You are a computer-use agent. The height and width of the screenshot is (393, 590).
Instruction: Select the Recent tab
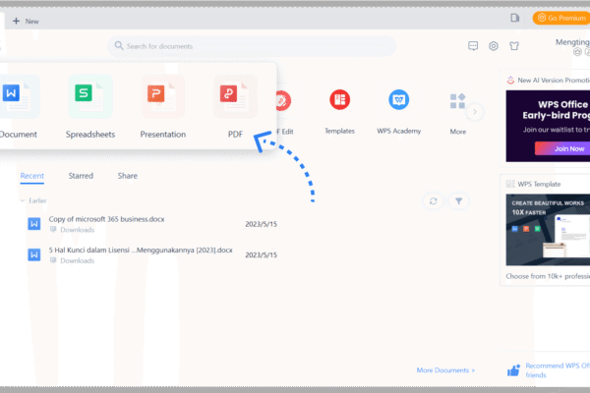(x=32, y=176)
